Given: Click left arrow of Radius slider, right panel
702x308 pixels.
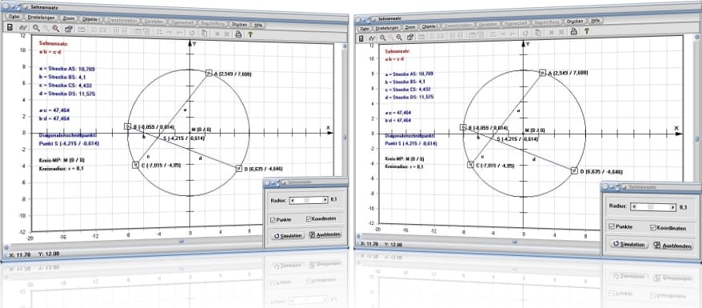Looking at the screenshot, I should pos(633,207).
